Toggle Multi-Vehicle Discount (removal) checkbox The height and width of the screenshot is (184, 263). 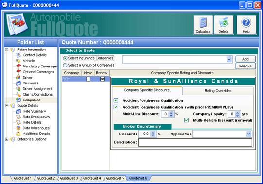tap(186, 120)
